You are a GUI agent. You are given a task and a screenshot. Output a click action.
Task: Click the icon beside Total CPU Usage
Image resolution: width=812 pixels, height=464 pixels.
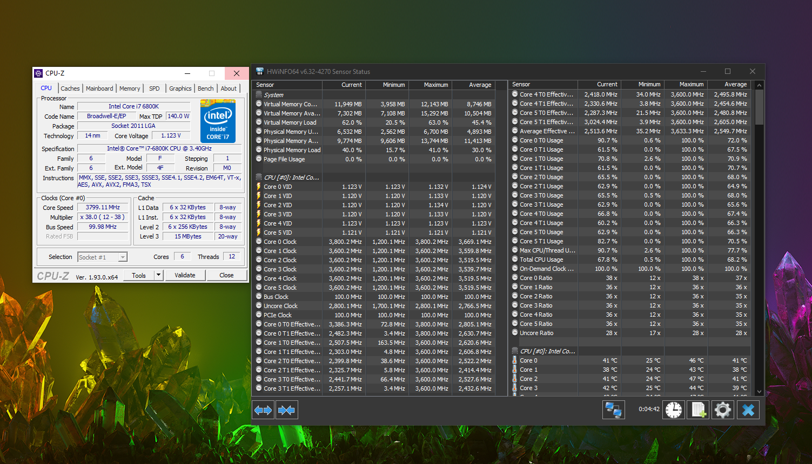click(515, 260)
